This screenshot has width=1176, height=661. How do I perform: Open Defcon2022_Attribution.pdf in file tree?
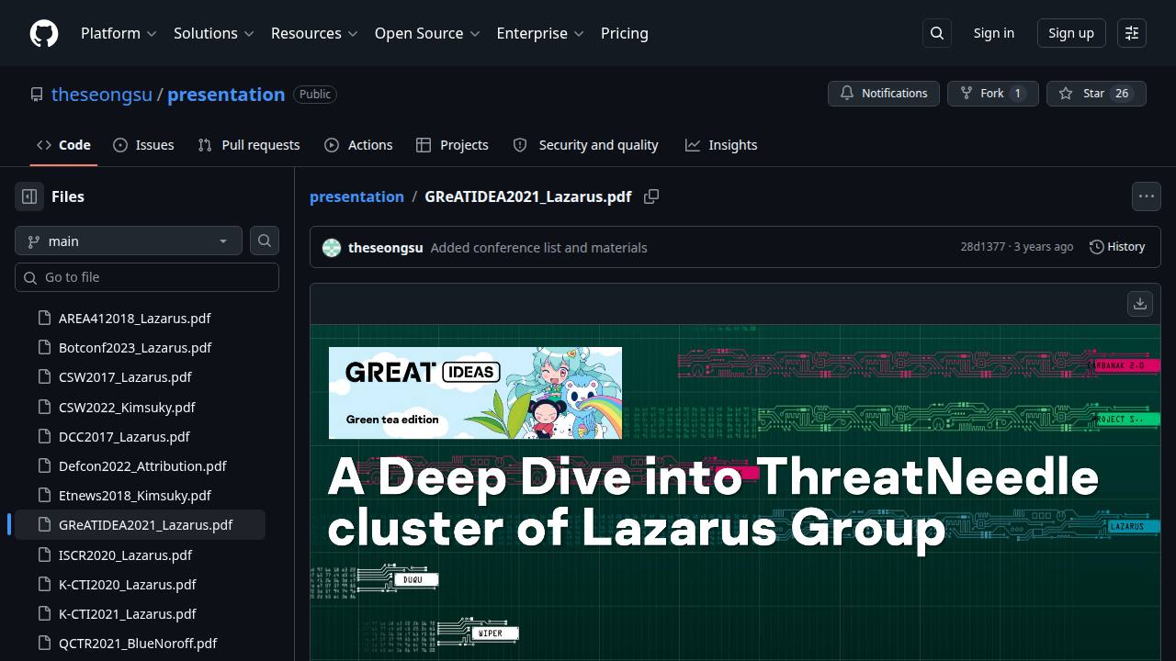pos(142,465)
